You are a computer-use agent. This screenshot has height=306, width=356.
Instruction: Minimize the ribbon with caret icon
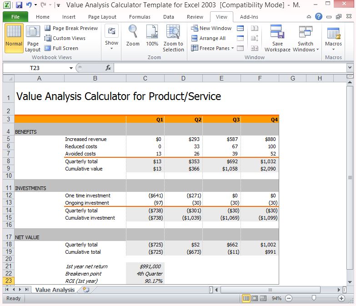pos(309,16)
